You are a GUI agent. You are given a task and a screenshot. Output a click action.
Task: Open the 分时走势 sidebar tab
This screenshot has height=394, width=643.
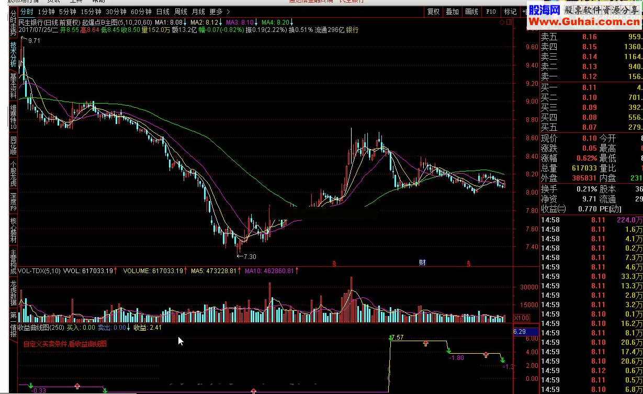(13, 23)
